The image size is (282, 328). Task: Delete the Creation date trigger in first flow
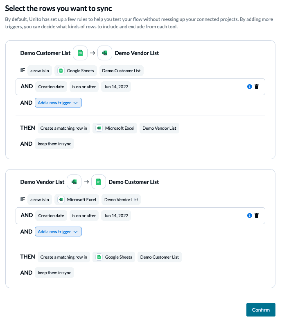257,87
